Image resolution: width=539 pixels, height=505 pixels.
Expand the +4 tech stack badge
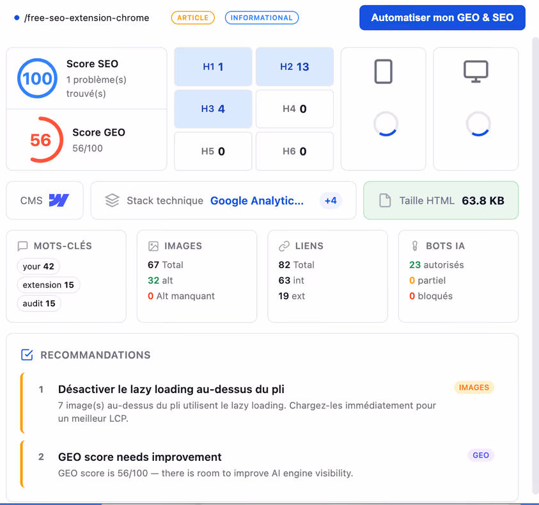pos(331,200)
